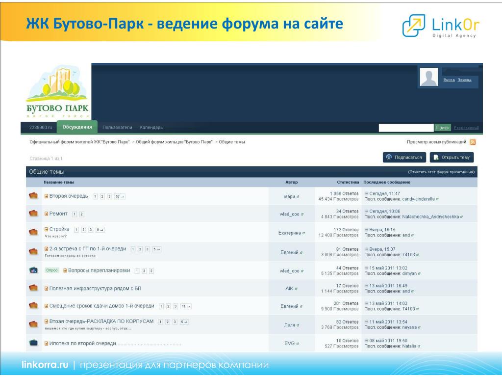Click folder icon for Полезная инфраструктура topic
502x377 pixels.
pyautogui.click(x=33, y=288)
